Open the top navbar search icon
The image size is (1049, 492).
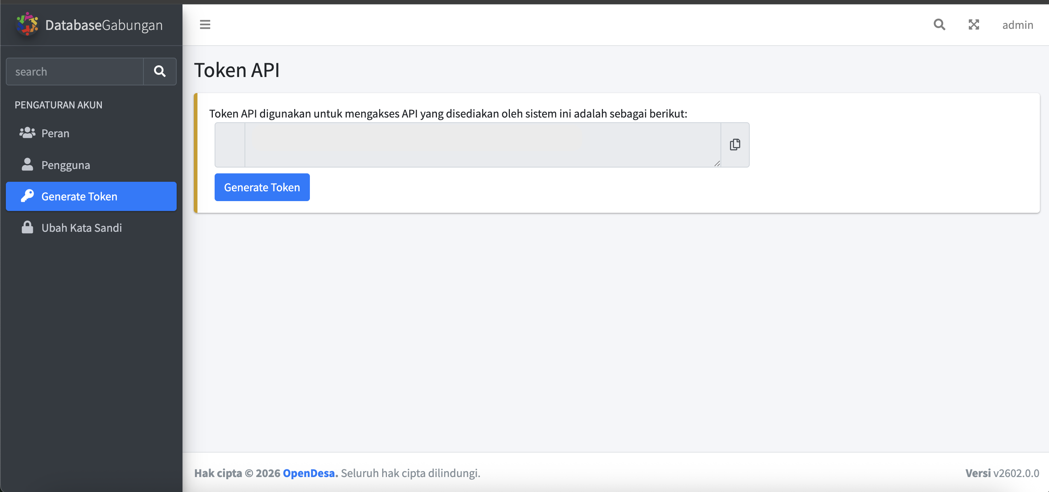(939, 24)
